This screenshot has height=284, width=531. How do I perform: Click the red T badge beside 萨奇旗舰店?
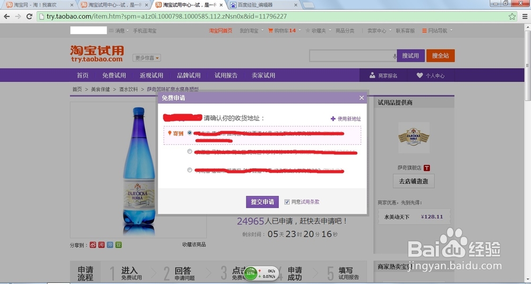click(x=427, y=168)
